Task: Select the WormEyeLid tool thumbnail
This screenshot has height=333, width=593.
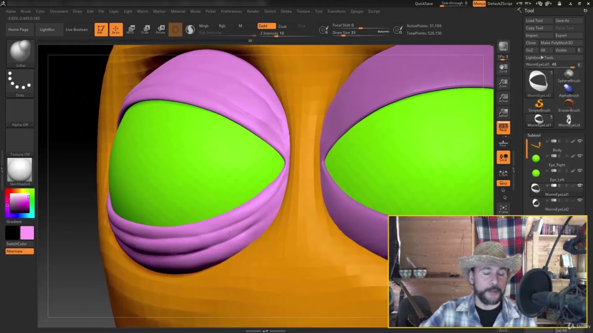Action: point(569,121)
